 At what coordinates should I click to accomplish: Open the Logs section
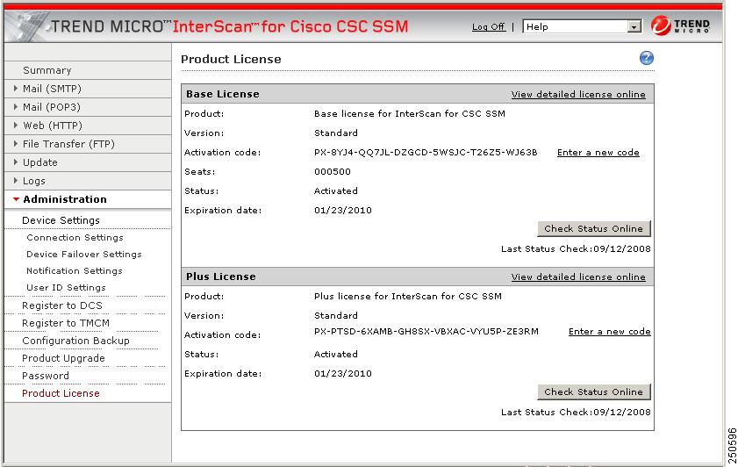(x=34, y=181)
